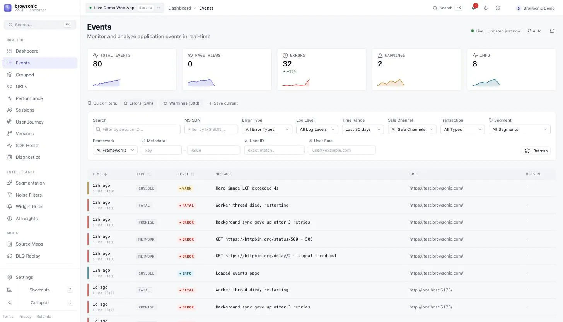This screenshot has width=563, height=322.
Task: Open the help question mark icon
Action: pos(498,8)
